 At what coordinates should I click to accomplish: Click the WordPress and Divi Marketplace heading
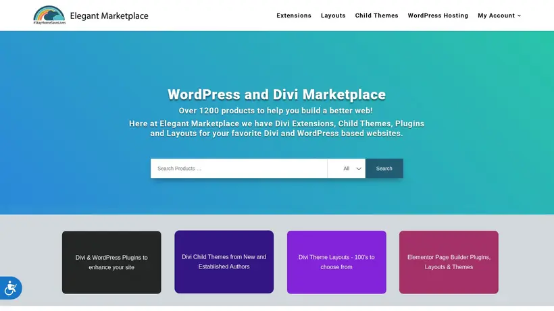[276, 94]
